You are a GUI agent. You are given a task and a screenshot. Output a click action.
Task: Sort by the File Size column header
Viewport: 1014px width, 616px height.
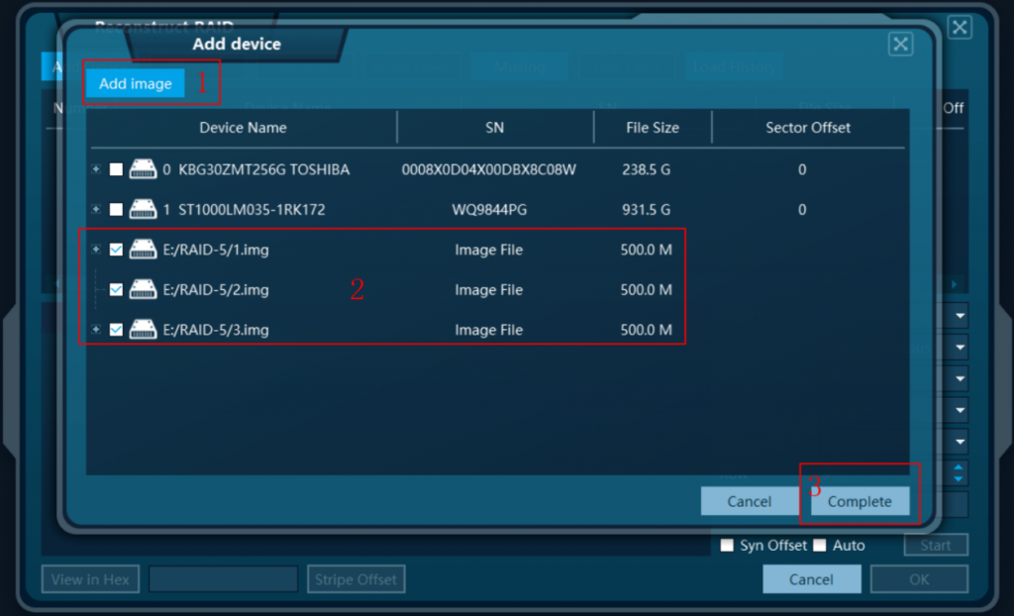pos(653,128)
